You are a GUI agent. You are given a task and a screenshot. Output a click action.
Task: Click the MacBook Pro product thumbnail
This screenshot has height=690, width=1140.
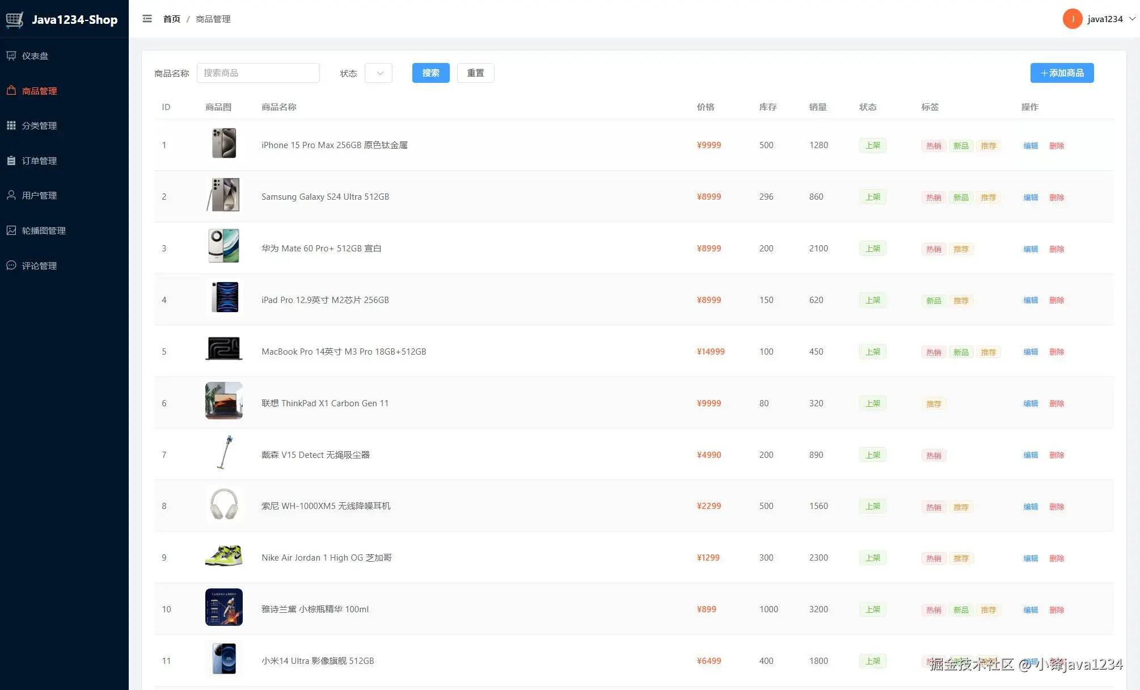click(x=224, y=349)
